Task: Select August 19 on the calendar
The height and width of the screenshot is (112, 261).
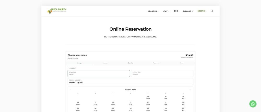Action: point(130,103)
